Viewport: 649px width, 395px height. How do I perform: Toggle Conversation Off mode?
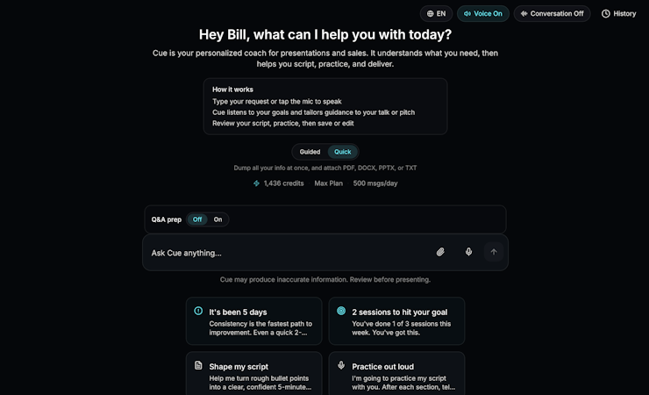[x=552, y=14]
